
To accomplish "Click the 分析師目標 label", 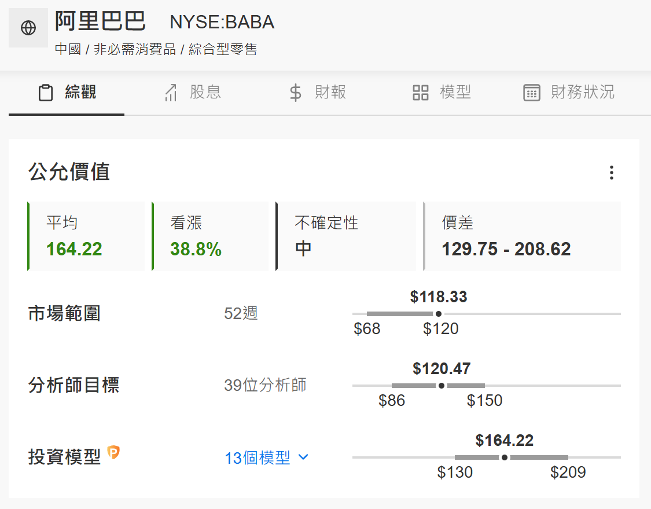I will click(x=74, y=385).
